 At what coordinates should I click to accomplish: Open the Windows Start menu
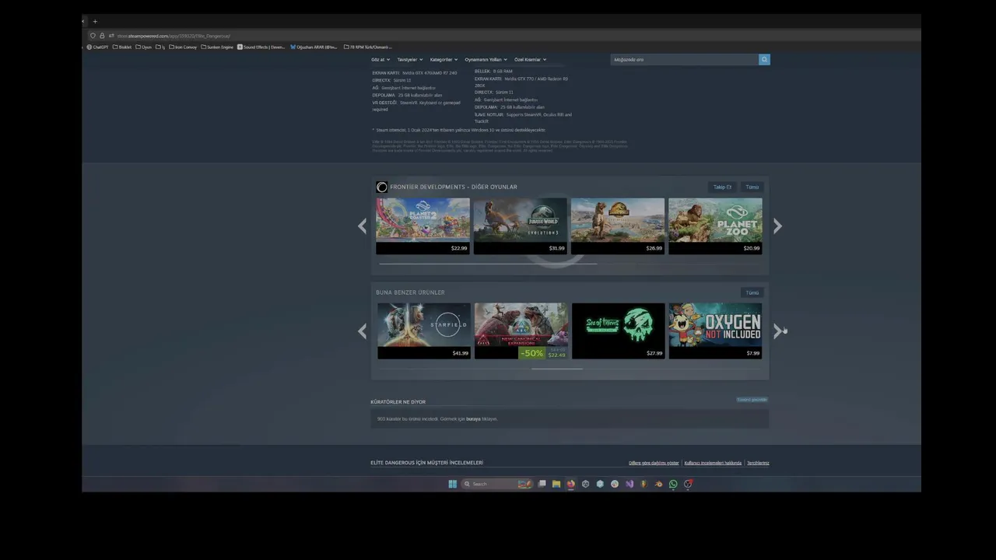click(x=452, y=484)
